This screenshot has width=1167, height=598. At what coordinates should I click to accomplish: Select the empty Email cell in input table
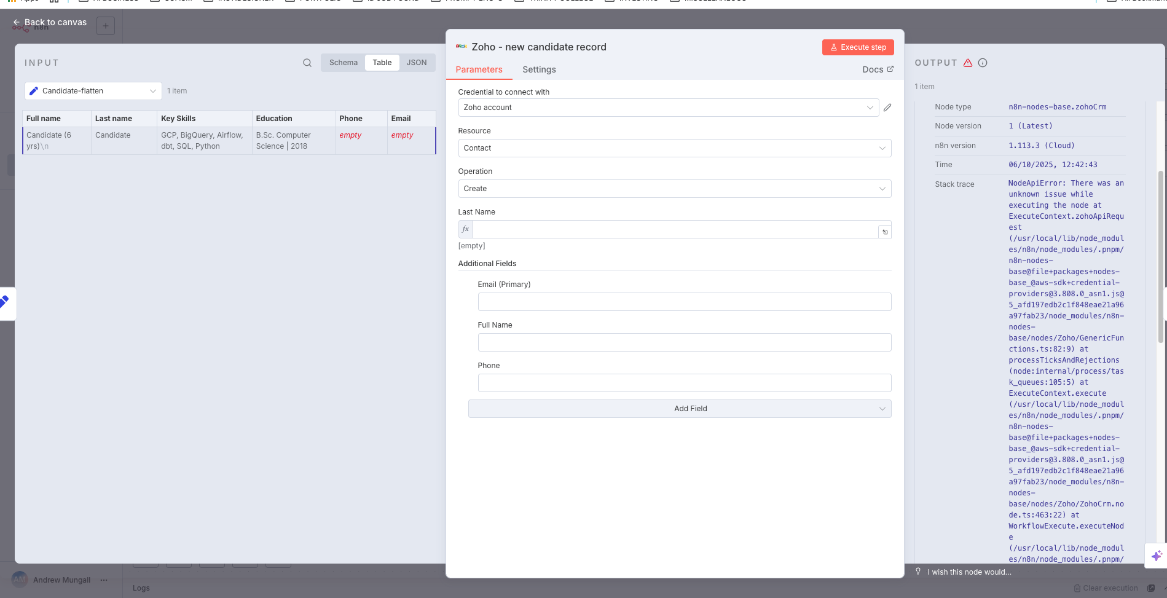411,141
